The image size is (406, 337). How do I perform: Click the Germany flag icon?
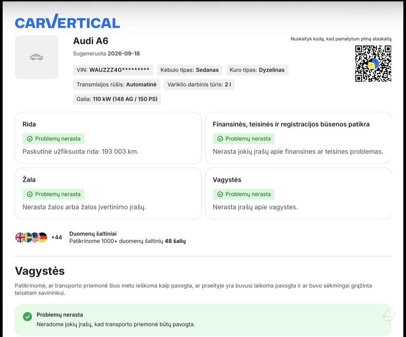tap(43, 237)
